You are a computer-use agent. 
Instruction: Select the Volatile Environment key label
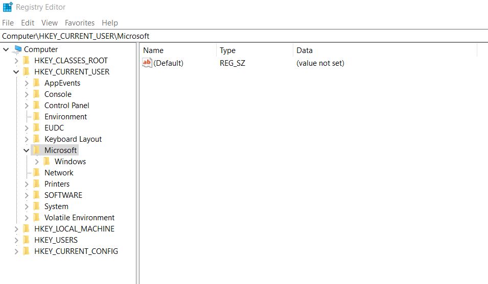79,218
